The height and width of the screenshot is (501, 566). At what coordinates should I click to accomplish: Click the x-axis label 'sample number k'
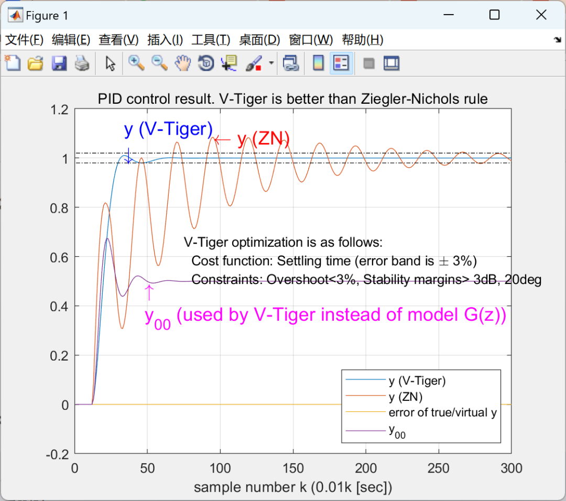tap(293, 487)
